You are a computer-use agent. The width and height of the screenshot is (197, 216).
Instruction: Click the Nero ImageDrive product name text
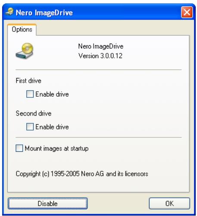tap(101, 47)
